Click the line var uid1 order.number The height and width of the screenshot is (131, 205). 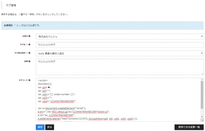tap(57, 94)
